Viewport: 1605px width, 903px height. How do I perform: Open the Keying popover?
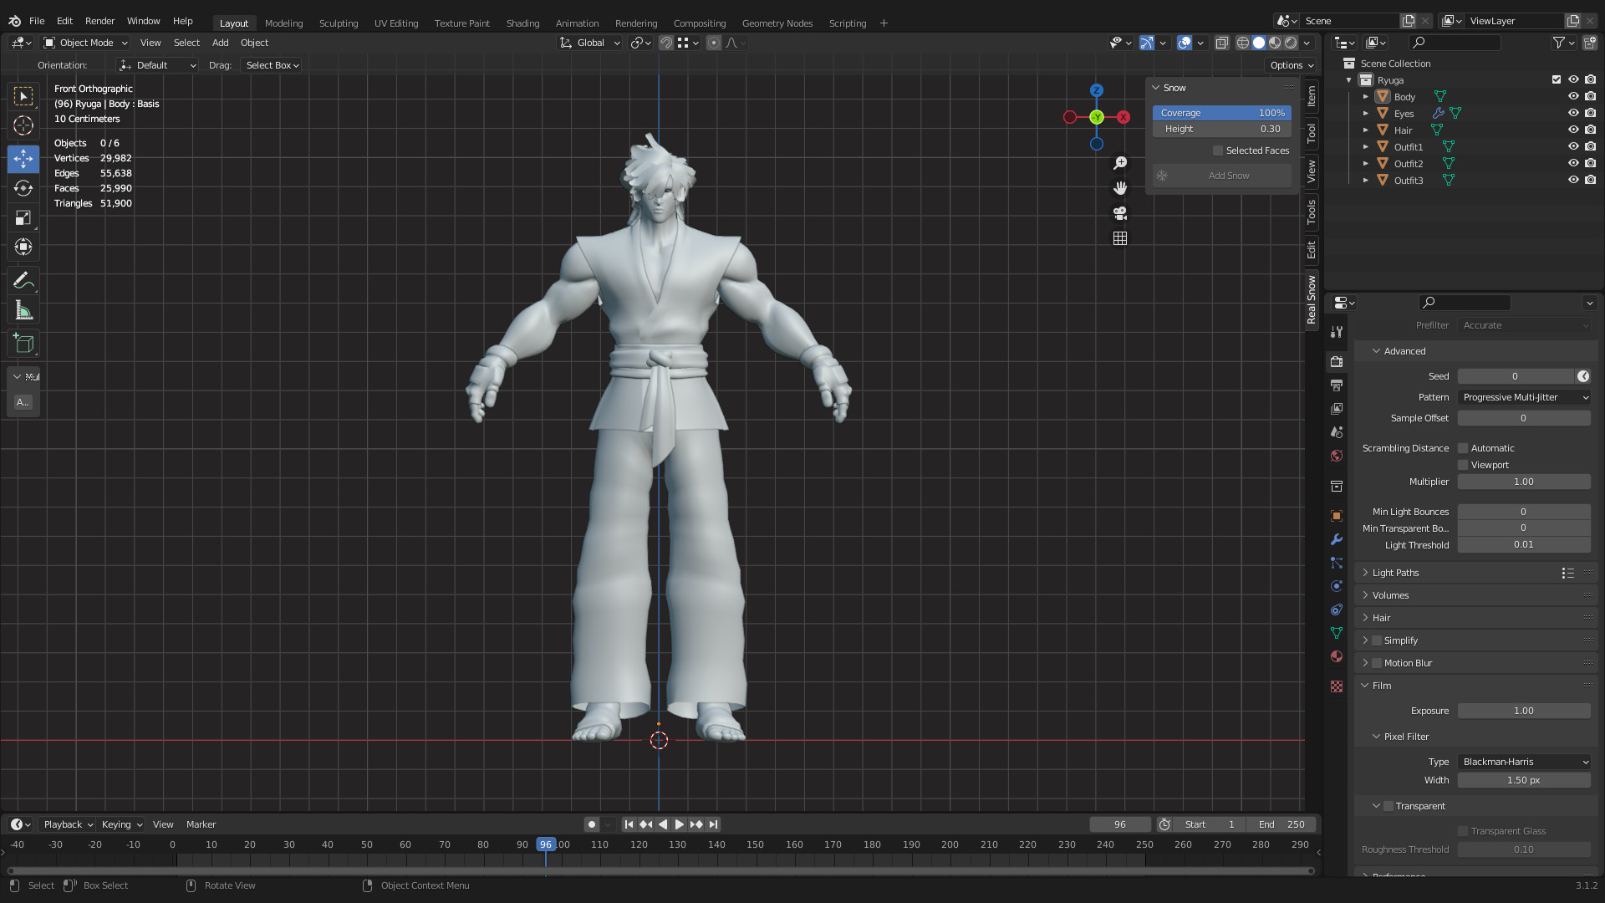pos(121,824)
